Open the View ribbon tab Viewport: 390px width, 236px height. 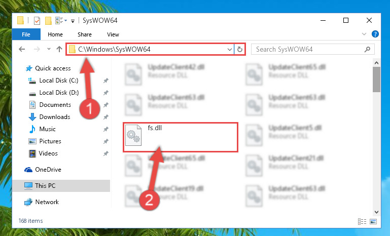(x=113, y=34)
